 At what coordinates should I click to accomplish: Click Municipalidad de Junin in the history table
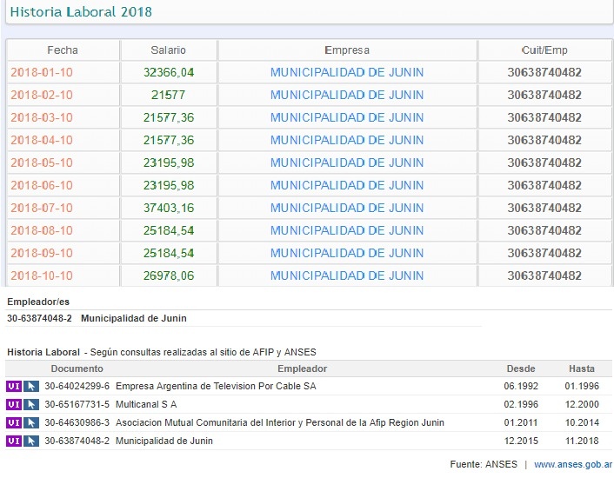[164, 441]
